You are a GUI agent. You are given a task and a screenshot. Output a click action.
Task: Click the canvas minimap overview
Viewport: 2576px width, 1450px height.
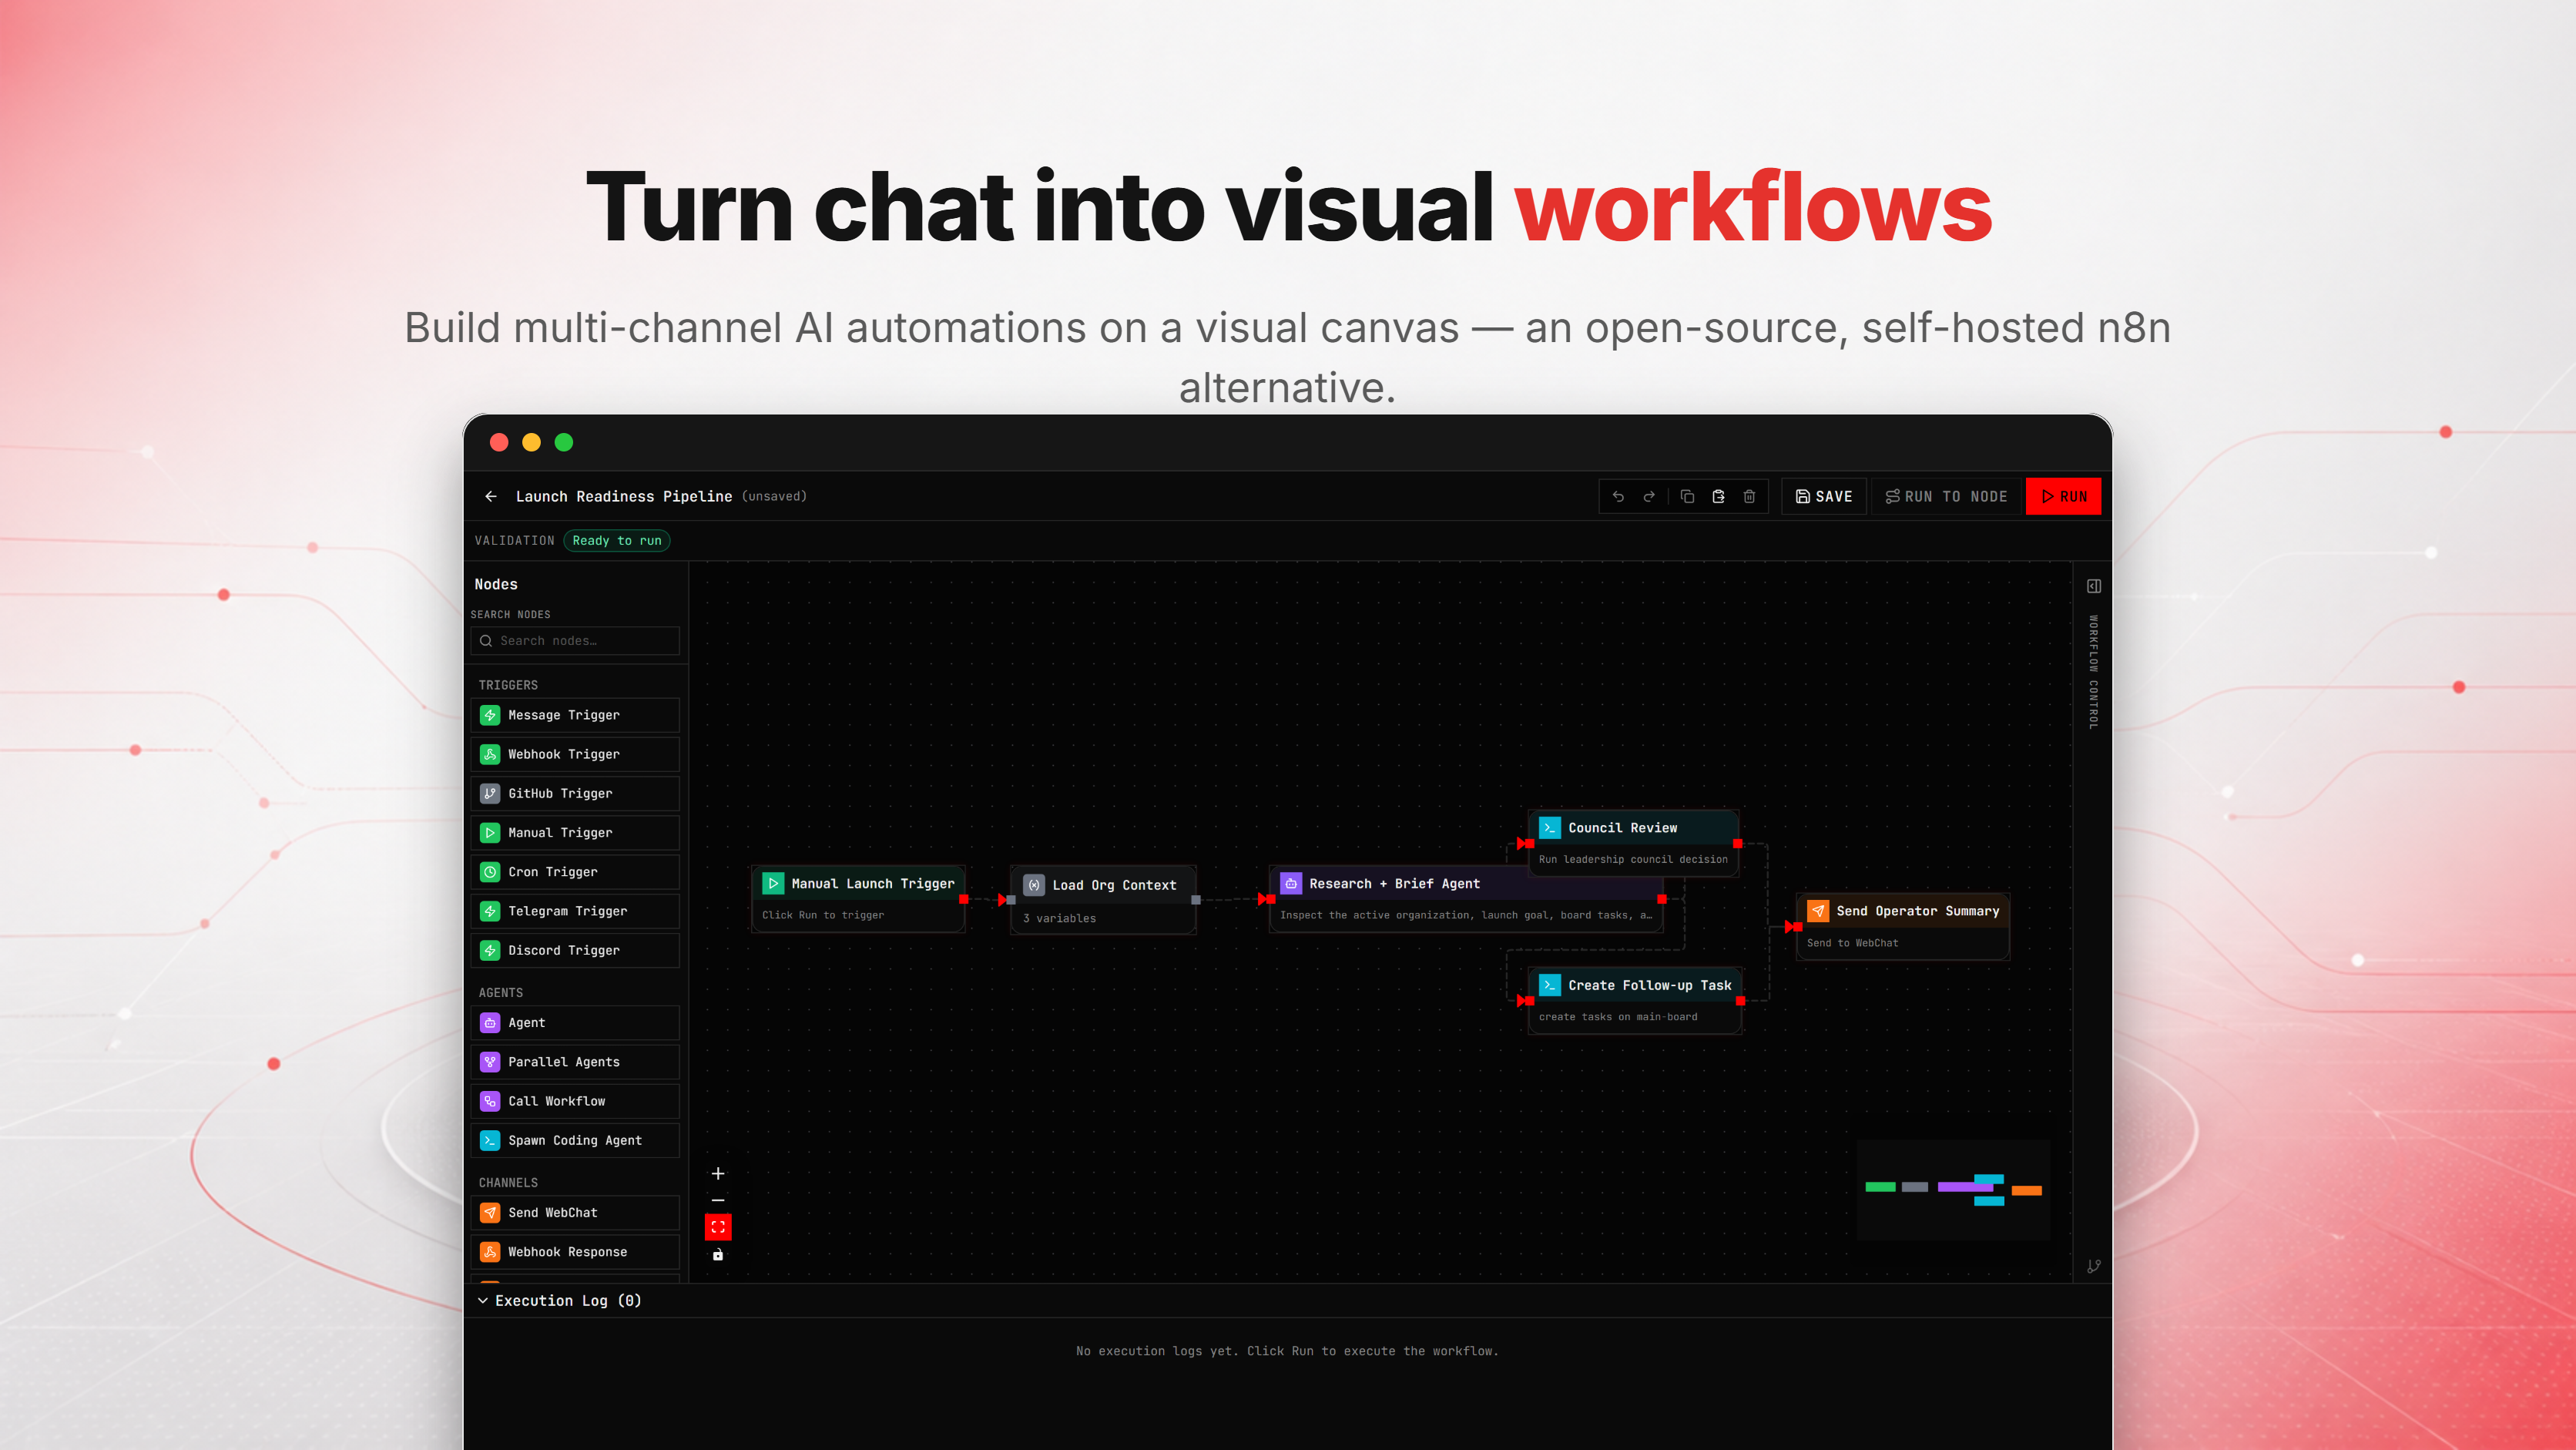pos(1953,1190)
